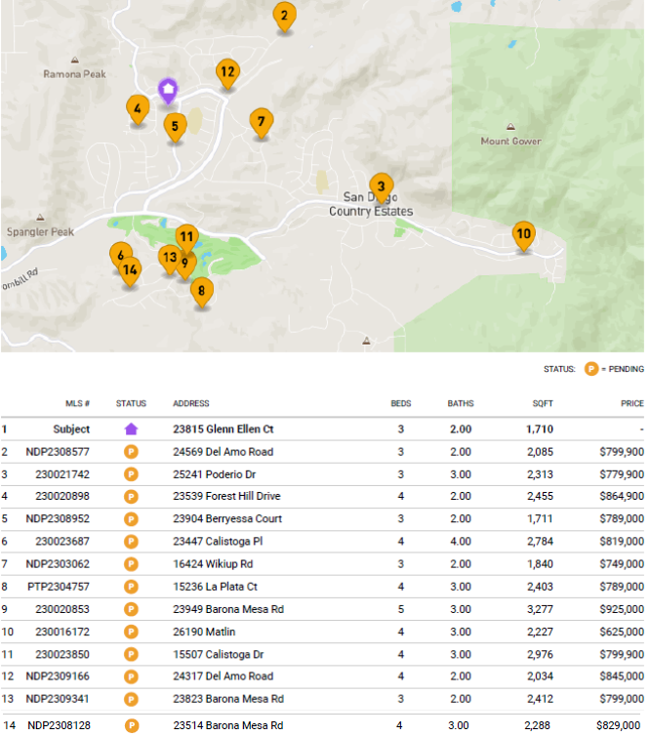This screenshot has width=650, height=736.
Task: Click the MLS # column header
Action: [x=77, y=403]
